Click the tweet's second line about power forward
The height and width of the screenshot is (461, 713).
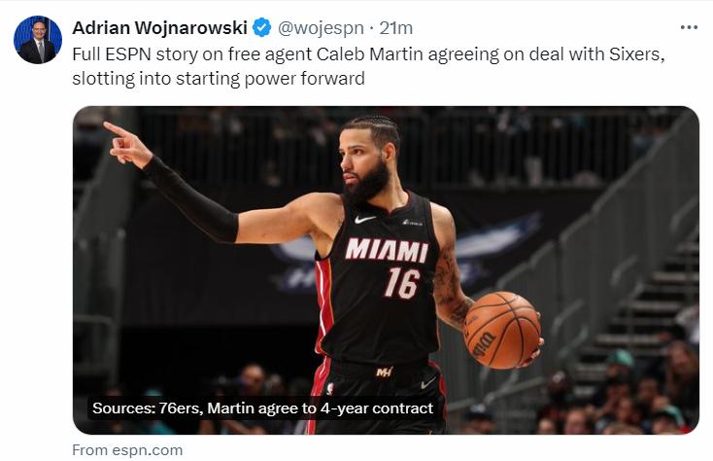coord(219,78)
